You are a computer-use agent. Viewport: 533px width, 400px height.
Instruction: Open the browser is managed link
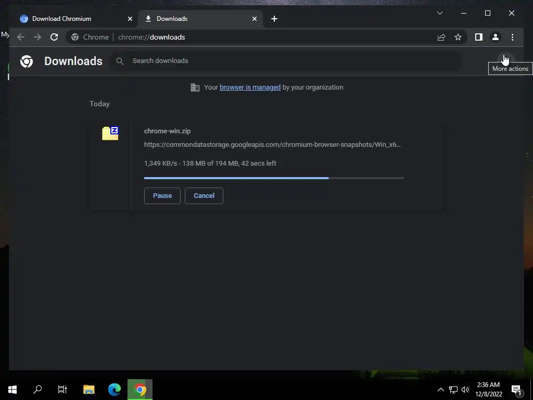point(250,87)
